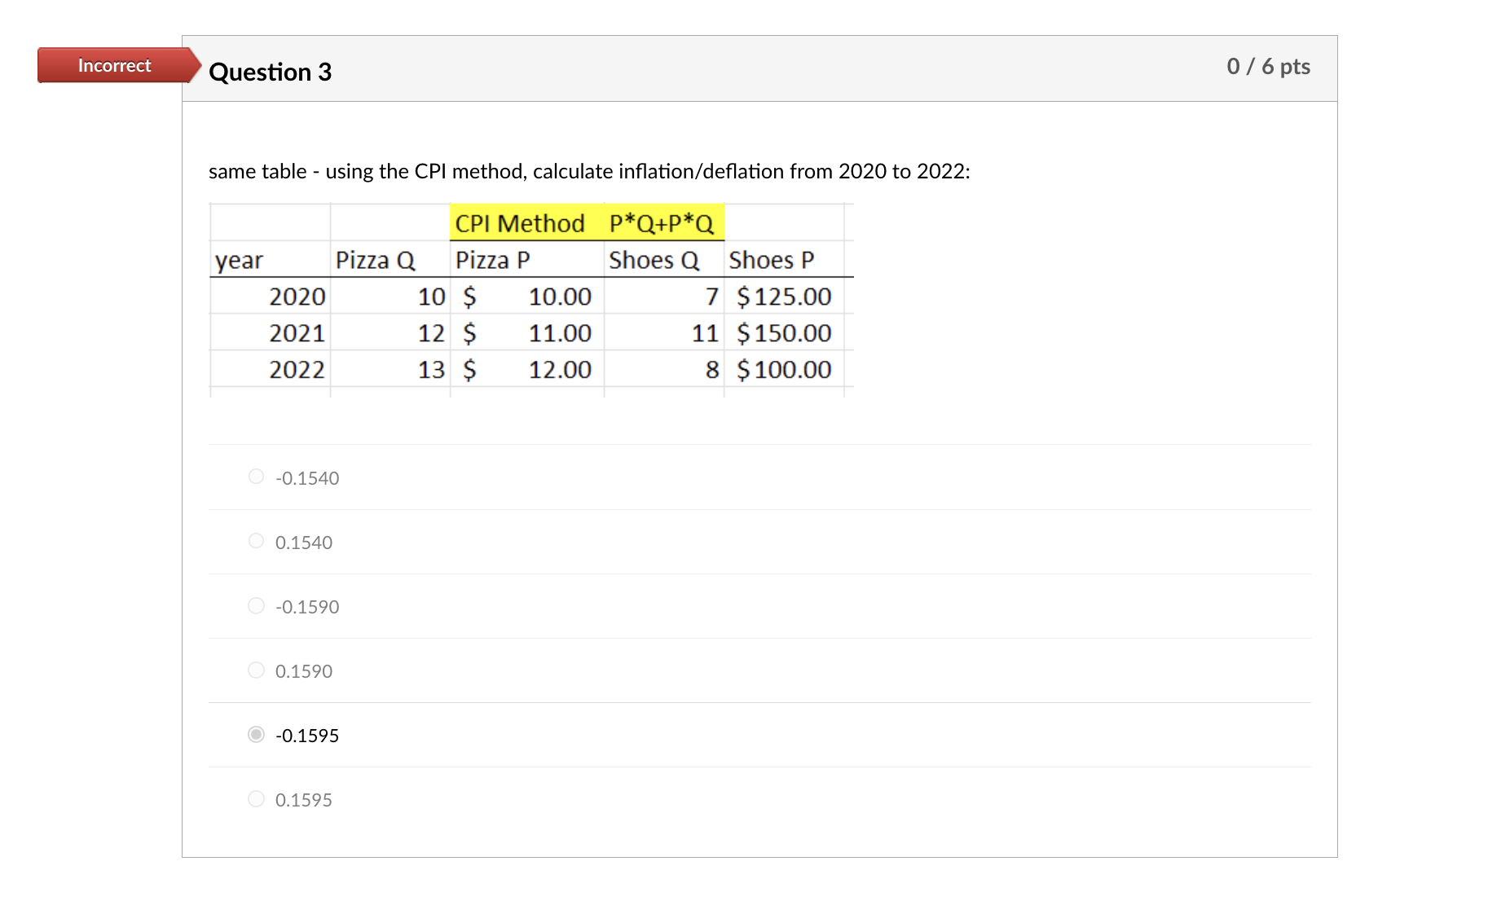Screen dimensions: 1501x901
Task: Click the Pizza P column header
Action: click(x=493, y=260)
